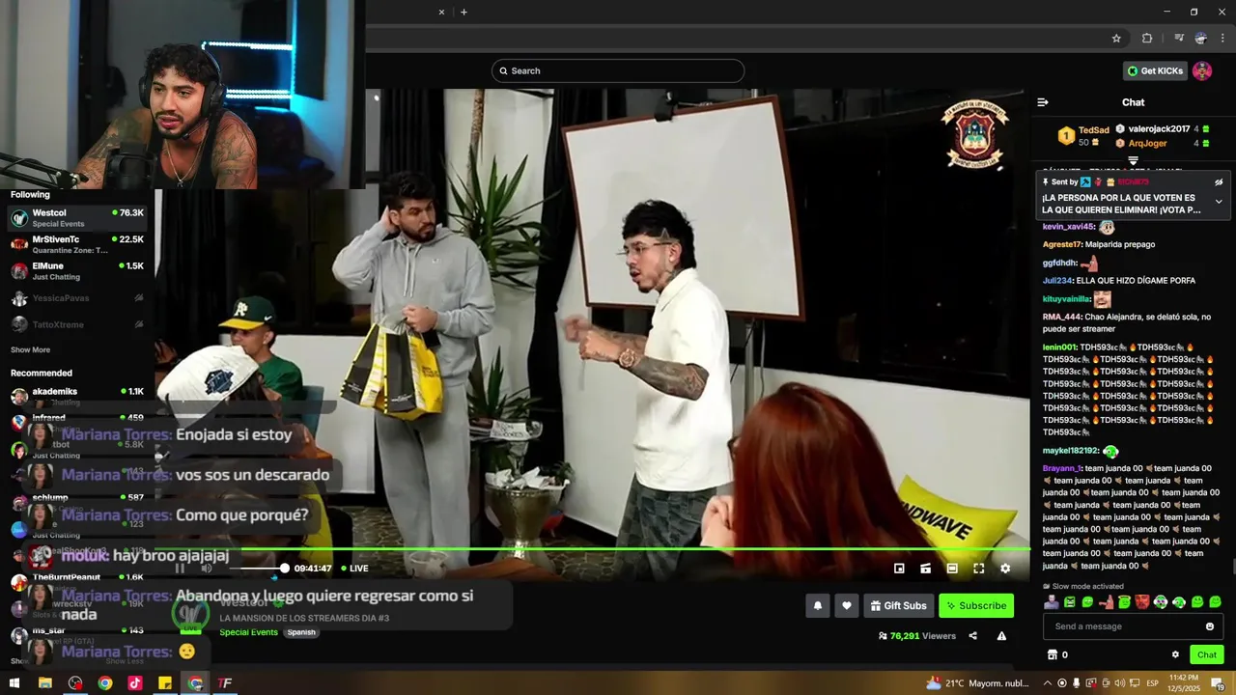Open the clip creation icon
1236x695 pixels.
pos(925,569)
